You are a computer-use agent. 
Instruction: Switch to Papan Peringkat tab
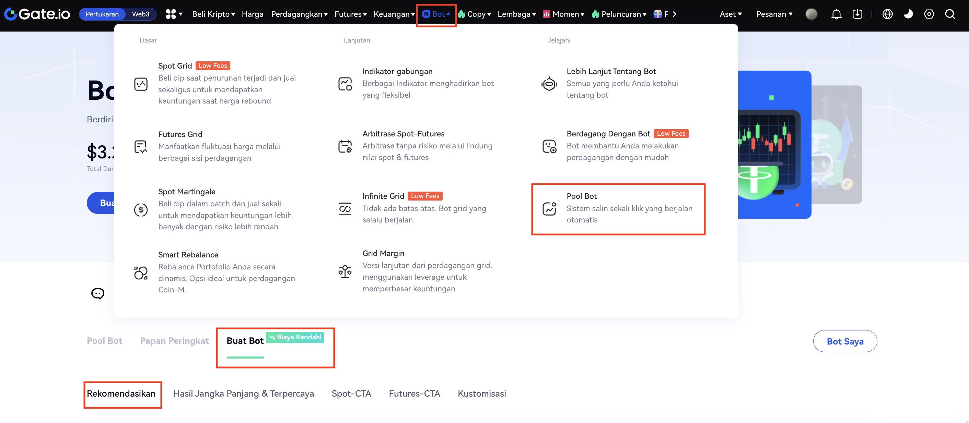174,341
